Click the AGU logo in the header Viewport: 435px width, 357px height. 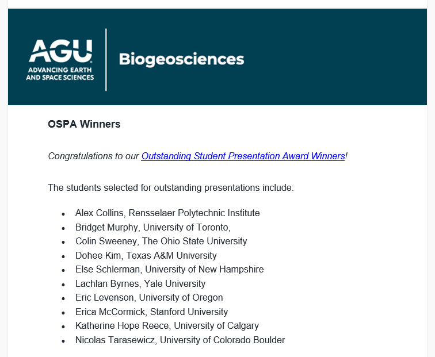(60, 52)
